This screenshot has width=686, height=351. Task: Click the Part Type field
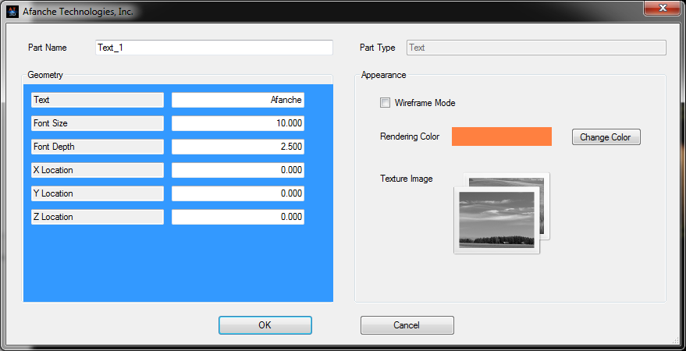[x=536, y=48]
